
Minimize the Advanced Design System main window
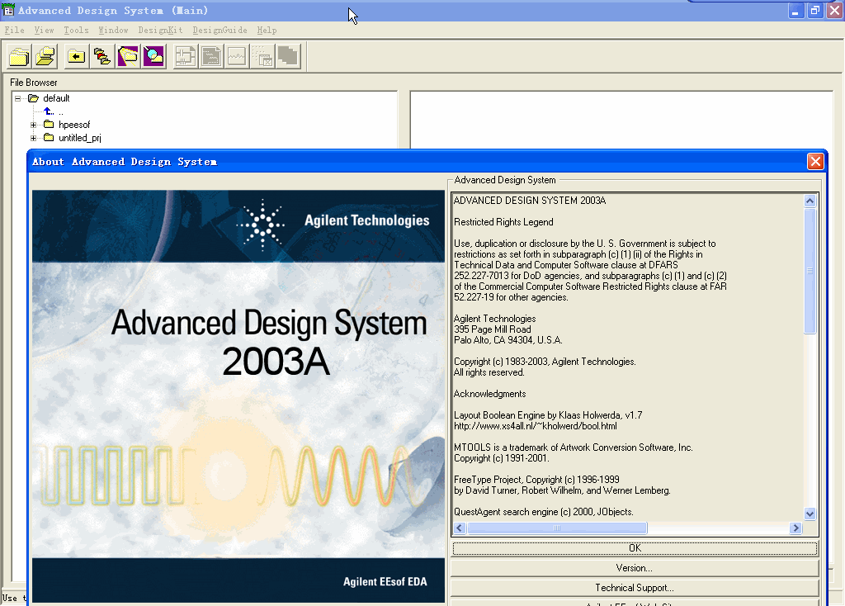click(x=795, y=10)
